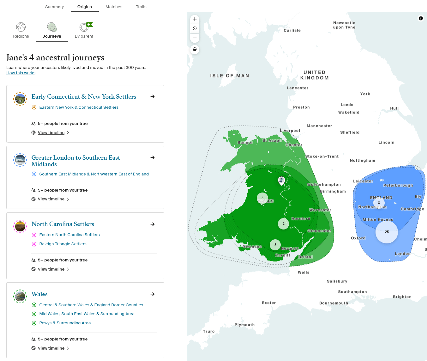Zoom in on the map
Screen dimensions: 427x361
coord(195,19)
